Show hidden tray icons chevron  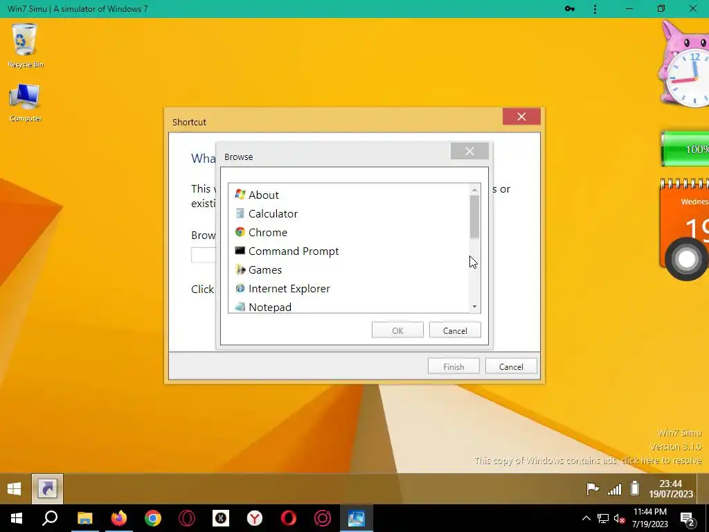tap(586, 518)
